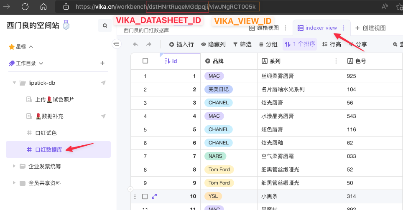The width and height of the screenshot is (403, 210).
Task: Add new item with plus next to 工作目录
Action: tap(102, 63)
